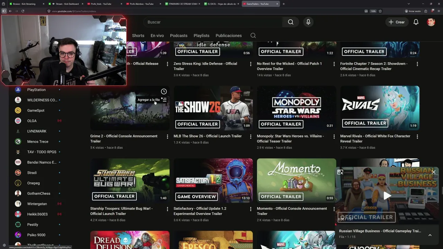
Task: Open Wintergatan subscription channel
Action: 36,204
